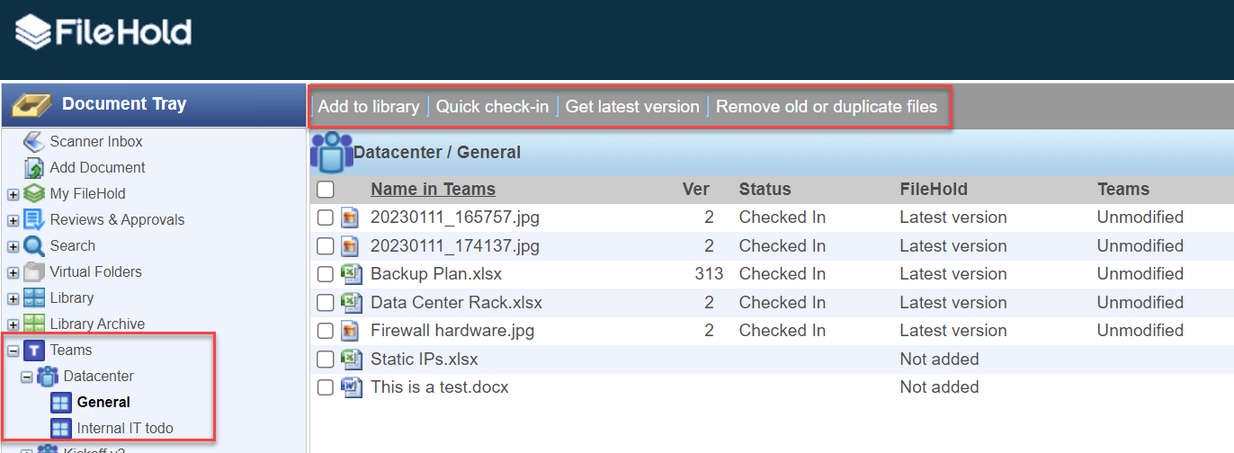Collapse the Datacenter team node
1234x453 pixels.
27,377
